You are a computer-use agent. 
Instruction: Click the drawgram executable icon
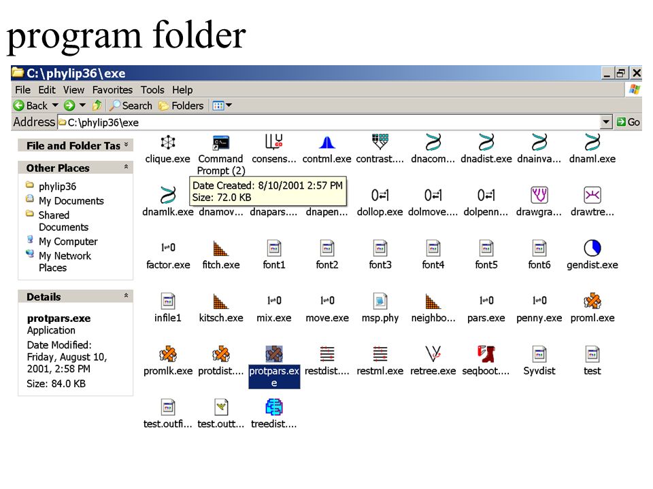pos(539,195)
